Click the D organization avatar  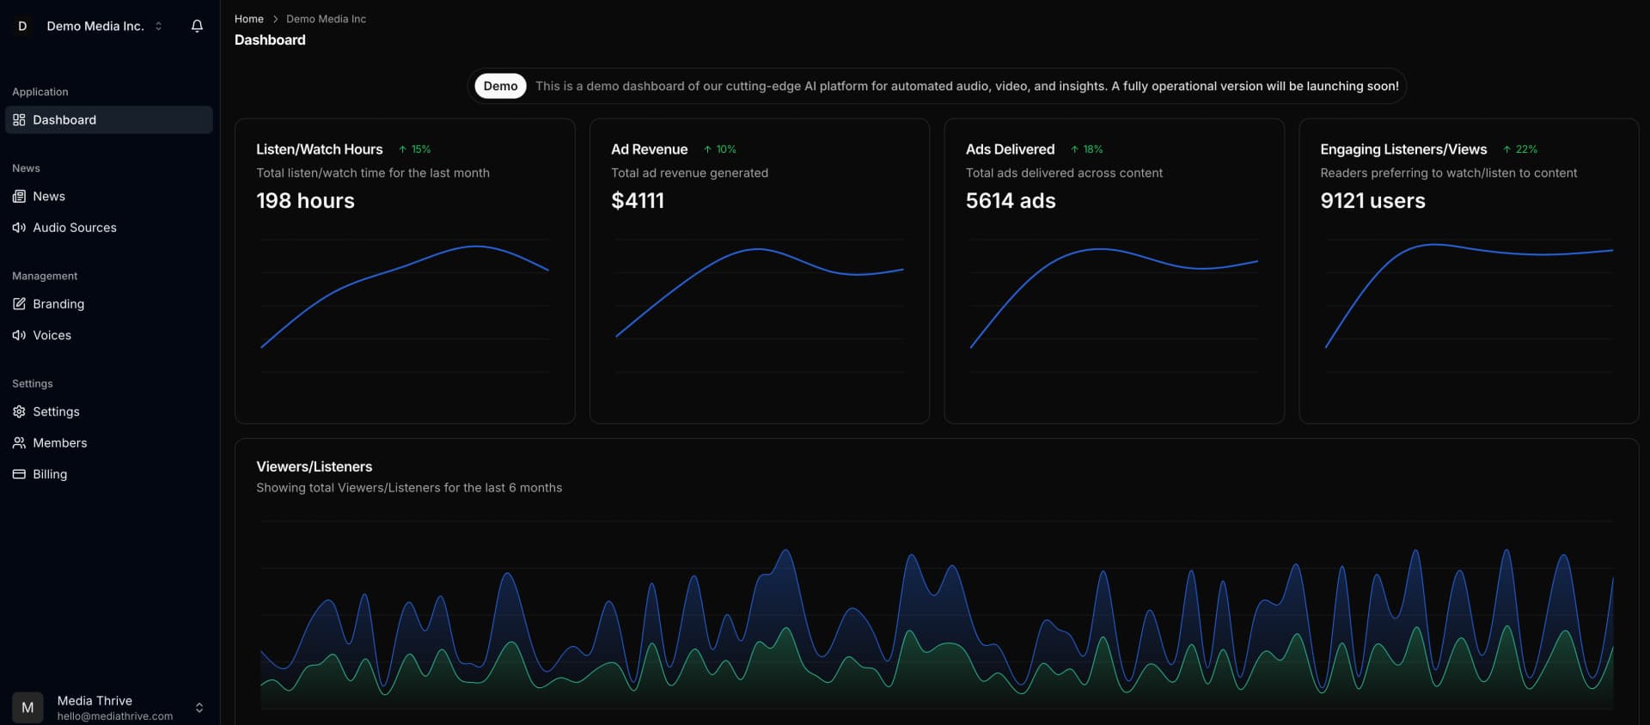click(x=22, y=26)
